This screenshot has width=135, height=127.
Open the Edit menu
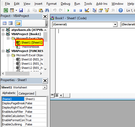(x=17, y=4)
